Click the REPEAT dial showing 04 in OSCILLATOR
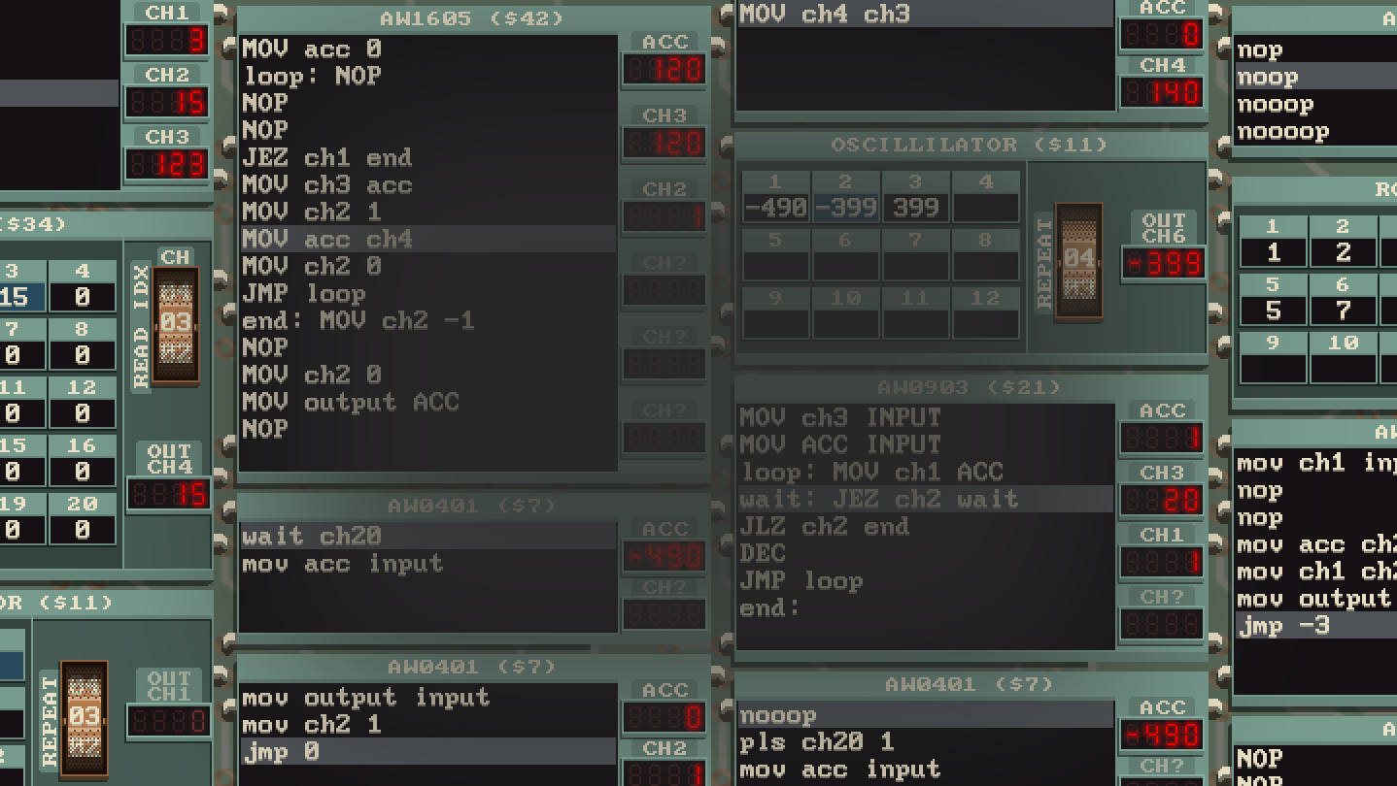 pos(1078,259)
